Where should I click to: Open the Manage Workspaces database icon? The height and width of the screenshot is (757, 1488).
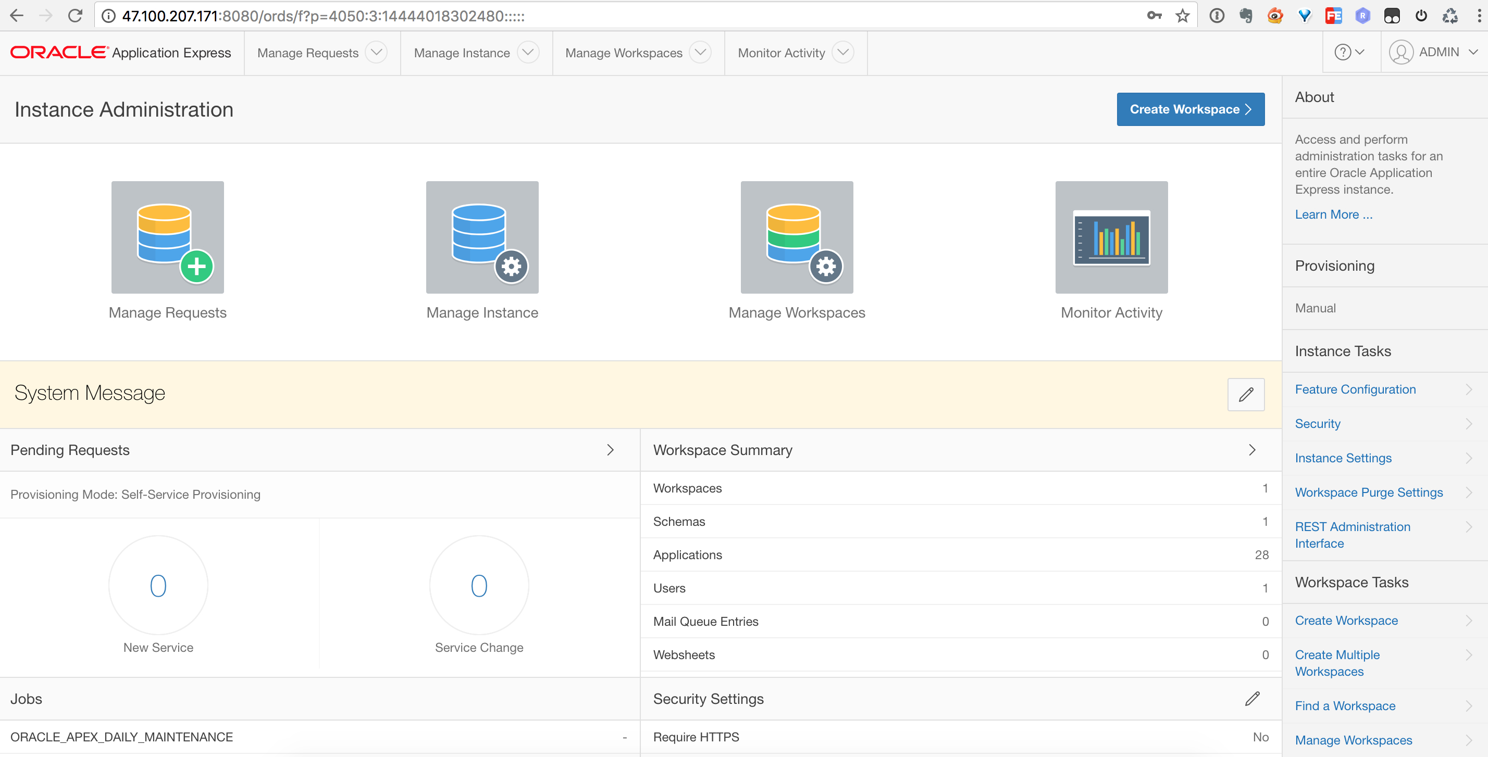pyautogui.click(x=797, y=237)
